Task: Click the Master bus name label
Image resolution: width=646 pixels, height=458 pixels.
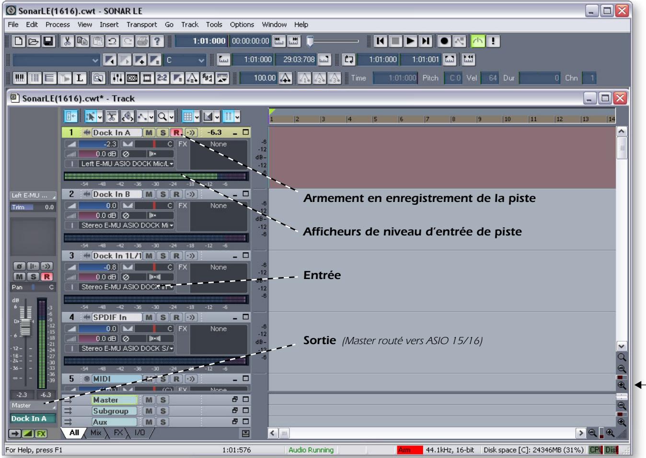Action: [114, 400]
